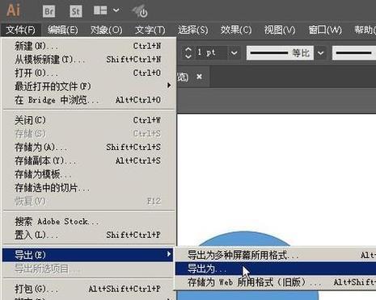Open Adobe Stock via St icon
376x300 pixels.
point(76,11)
